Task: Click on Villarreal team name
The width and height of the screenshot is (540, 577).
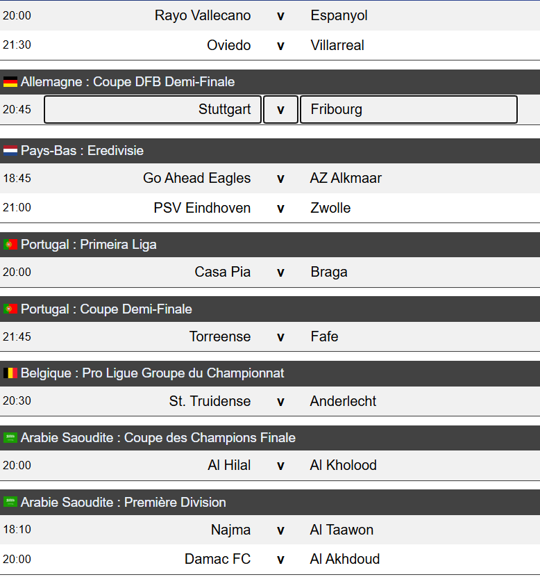Action: (x=337, y=45)
